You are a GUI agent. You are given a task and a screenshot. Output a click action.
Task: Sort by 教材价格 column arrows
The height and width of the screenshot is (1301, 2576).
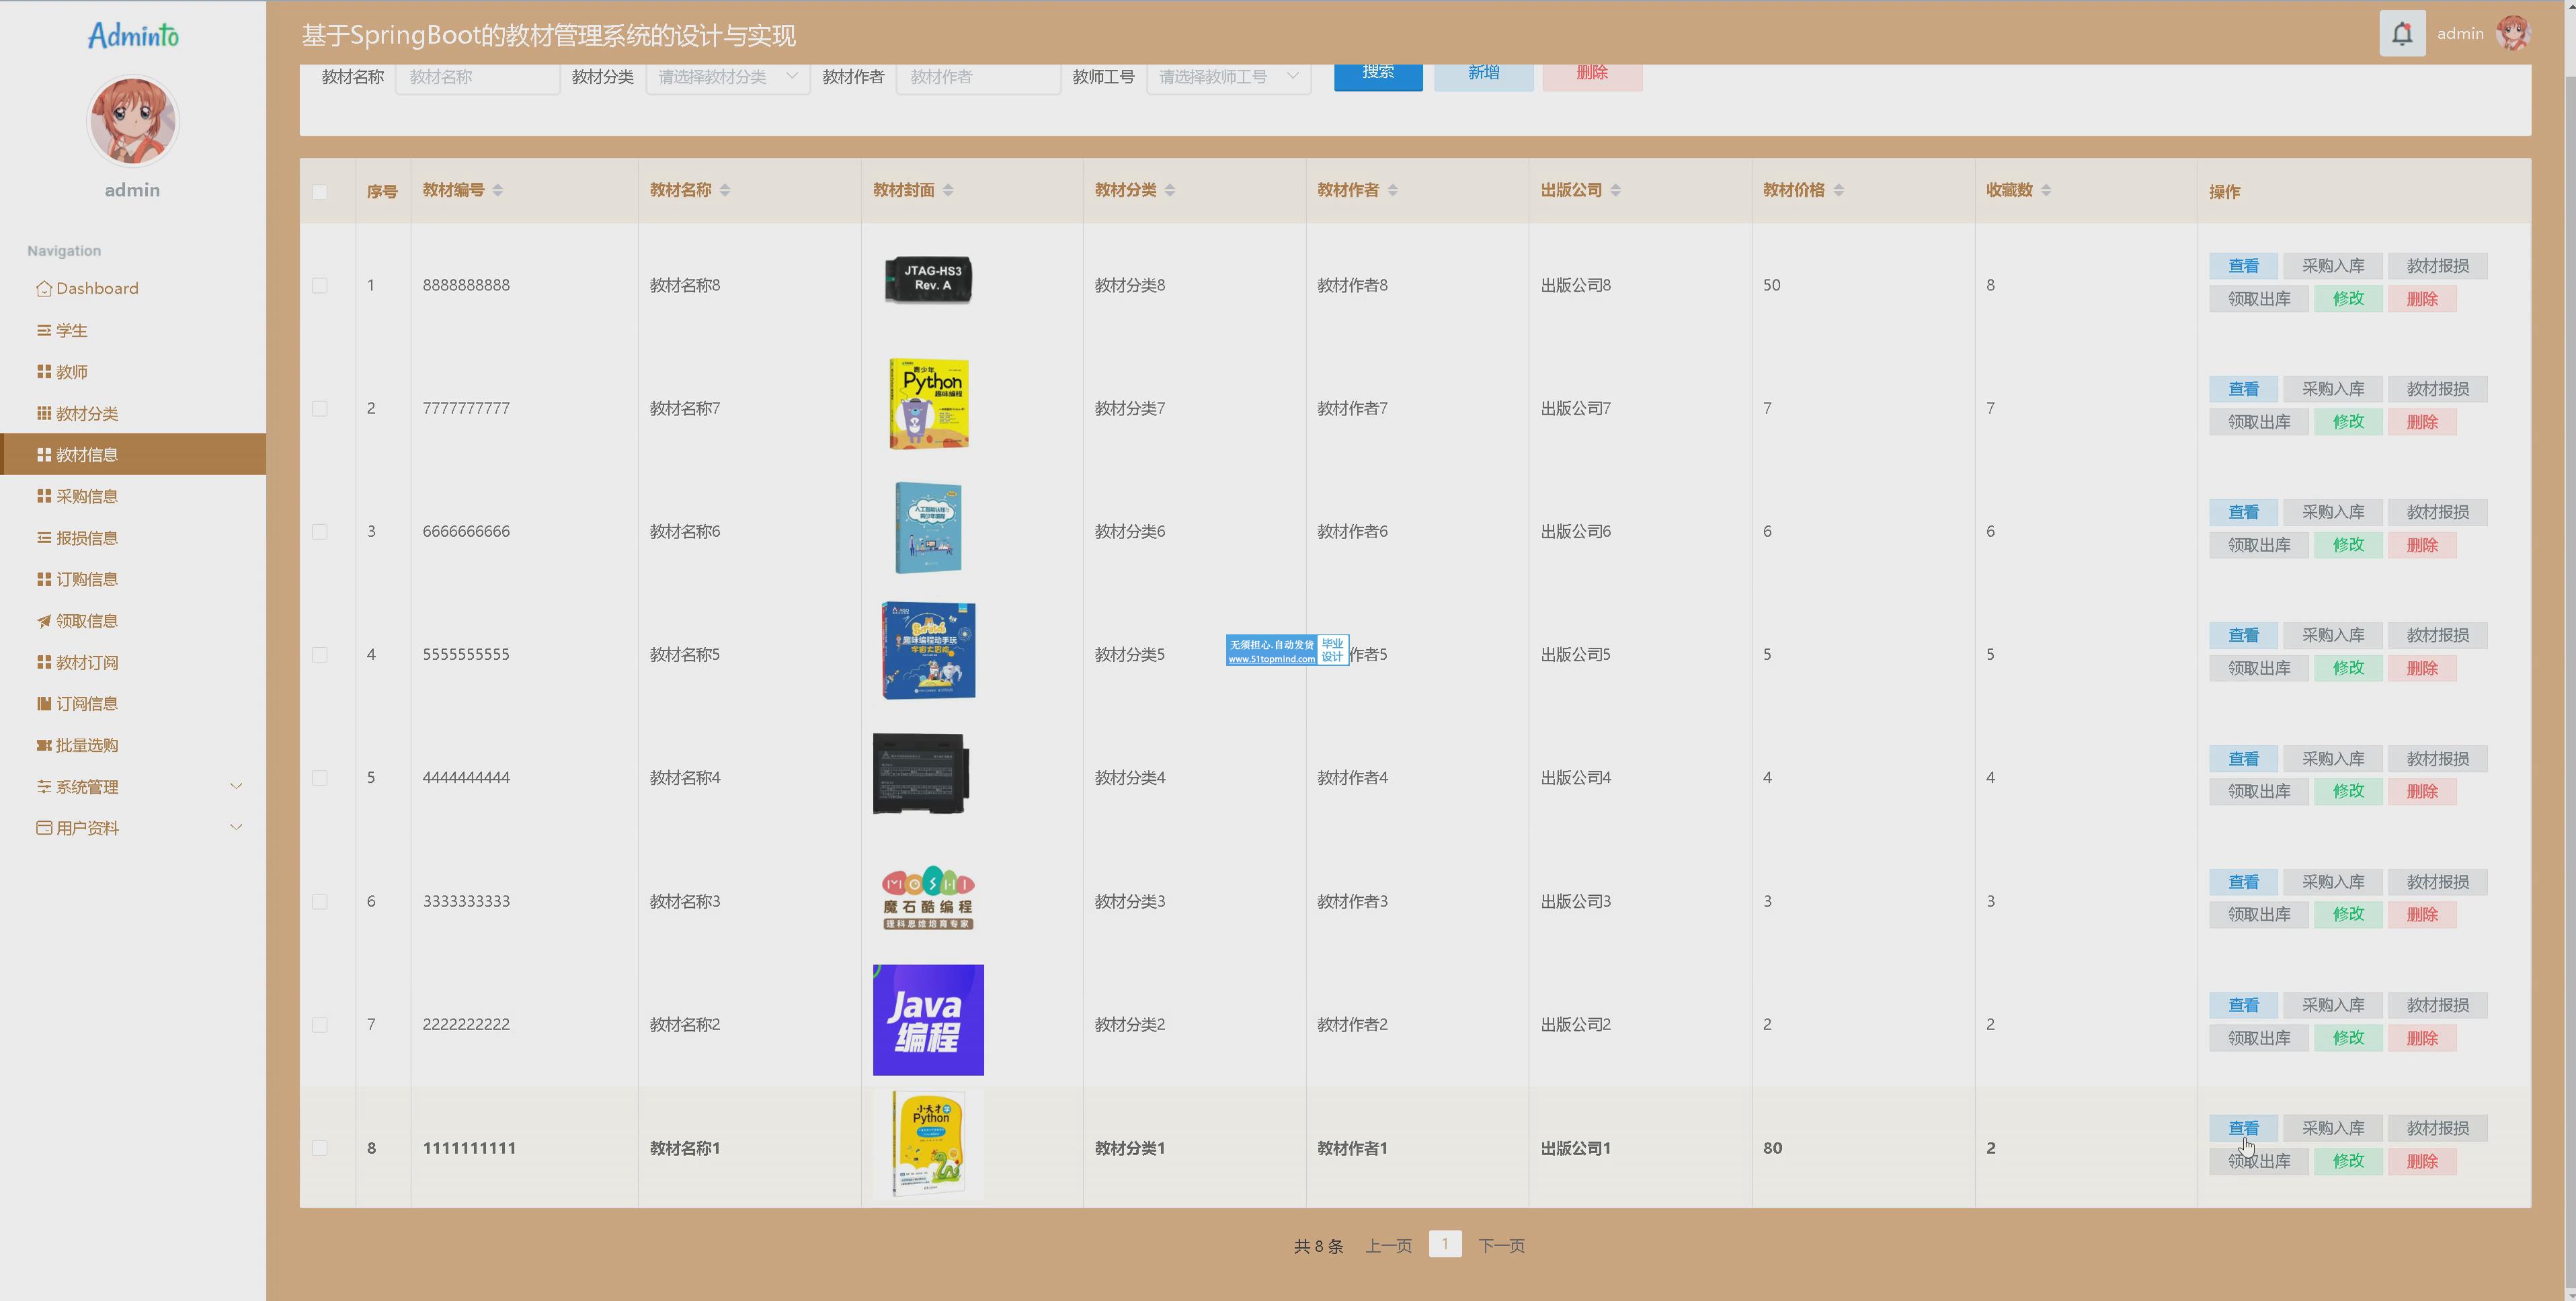click(1838, 190)
